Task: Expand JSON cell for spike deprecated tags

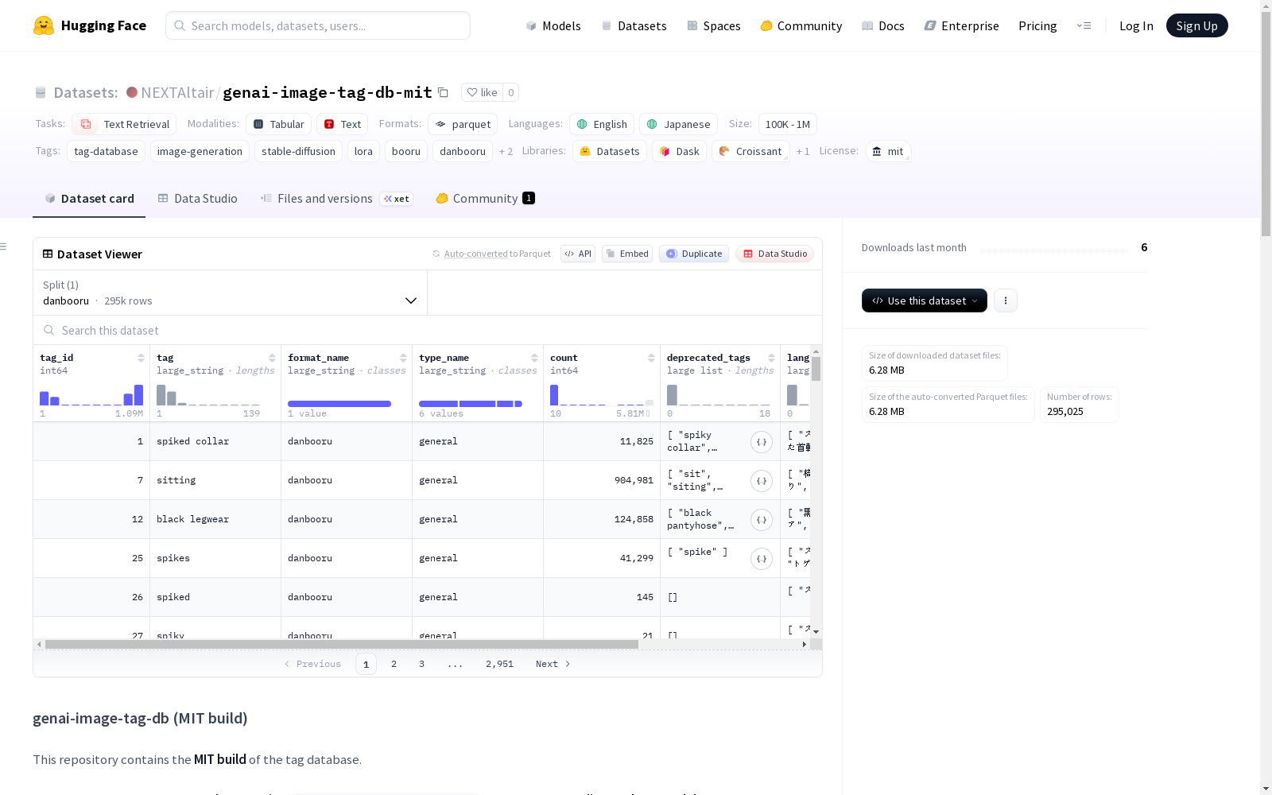Action: coord(762,559)
